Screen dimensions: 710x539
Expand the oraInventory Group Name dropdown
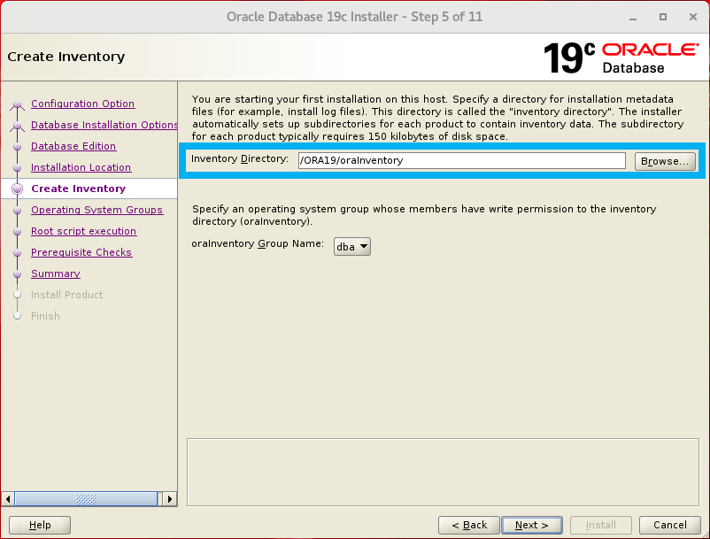pos(351,247)
